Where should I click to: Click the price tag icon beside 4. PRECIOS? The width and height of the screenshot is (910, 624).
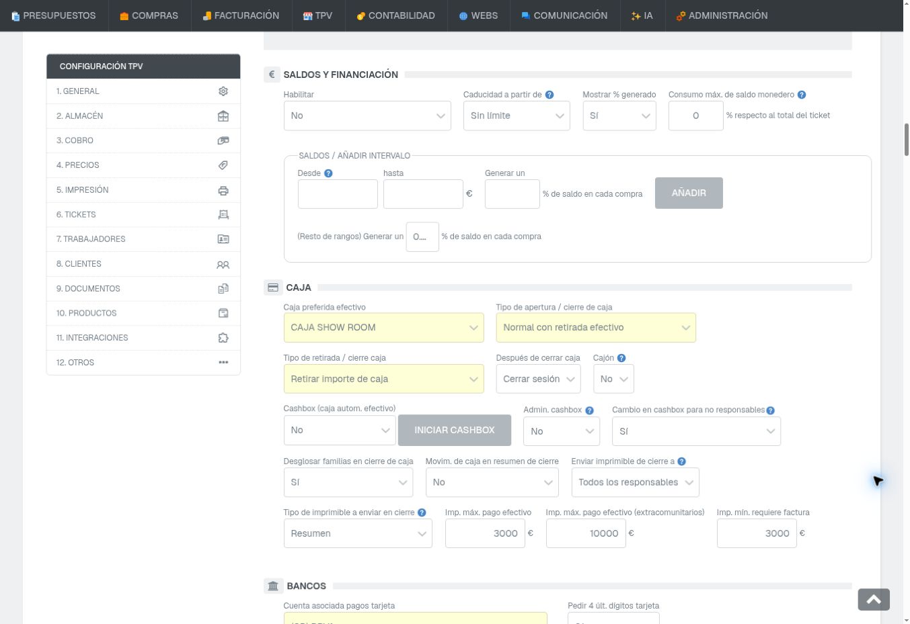tap(223, 165)
